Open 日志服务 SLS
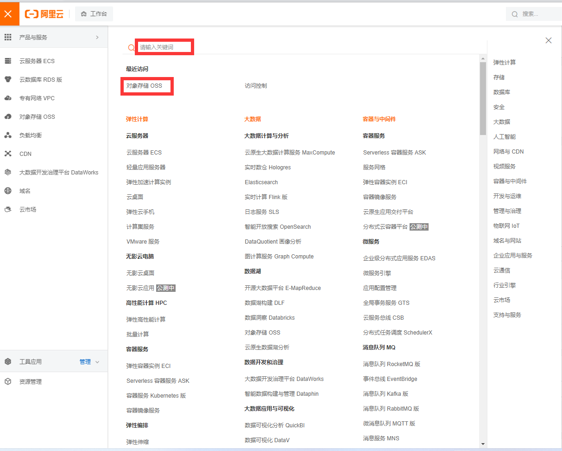562x451 pixels. point(262,212)
